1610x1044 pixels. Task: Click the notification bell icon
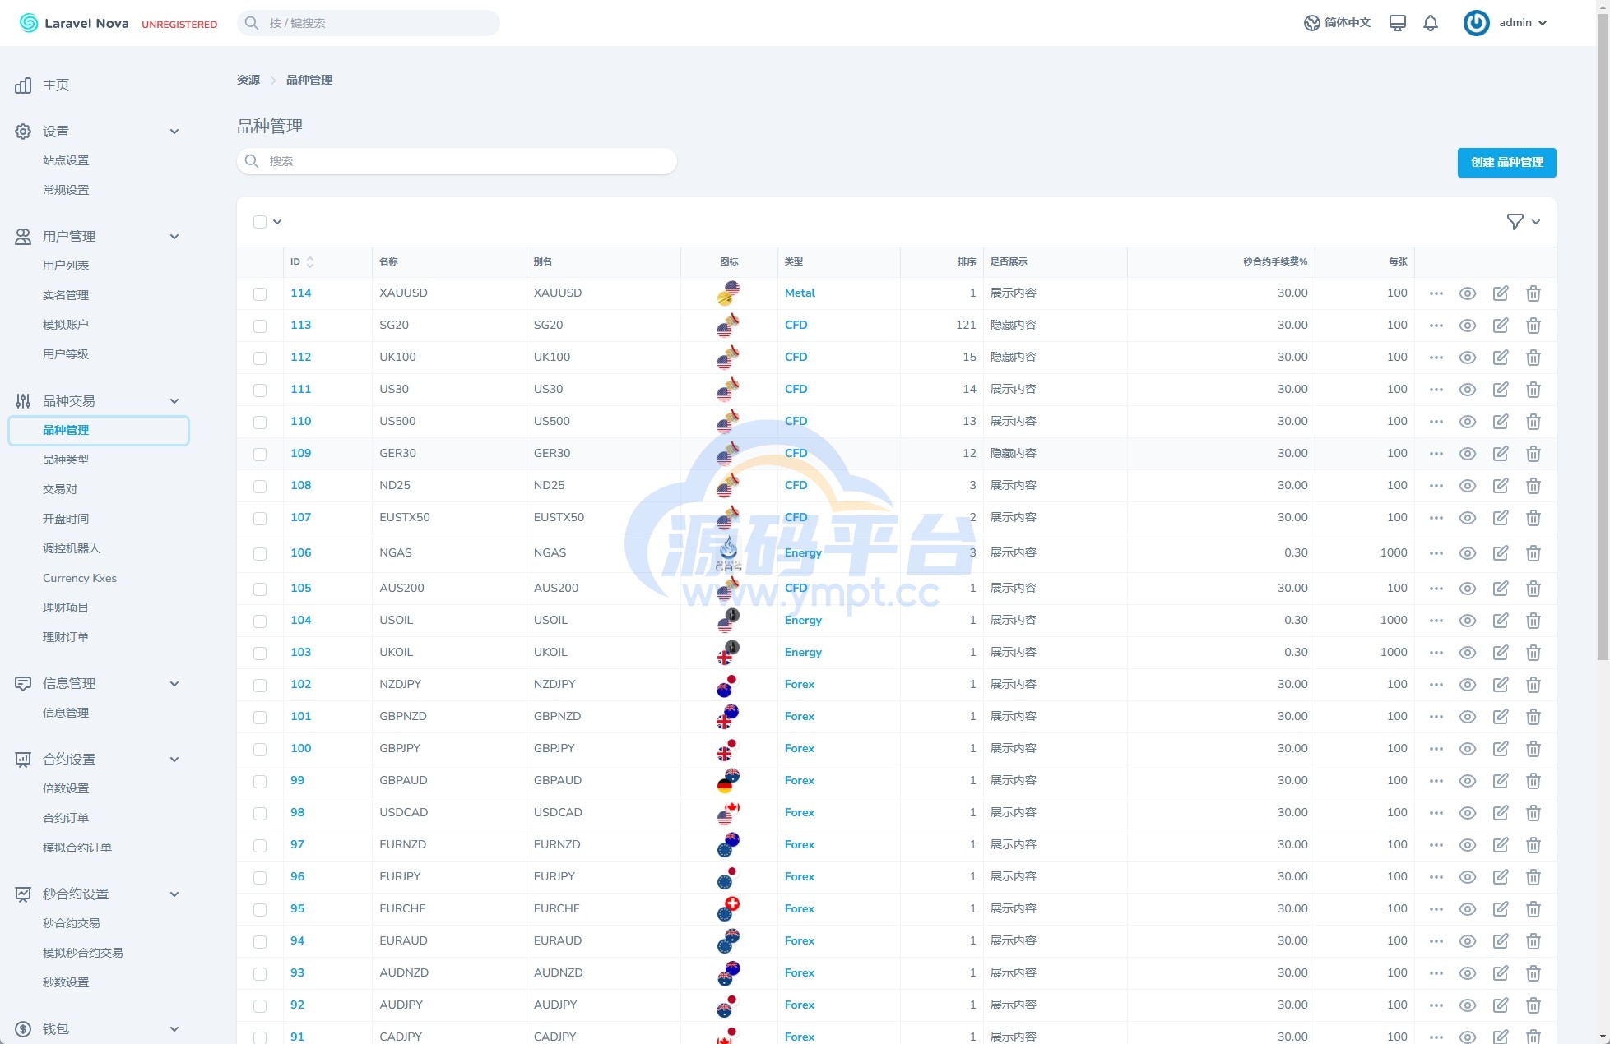tap(1431, 23)
